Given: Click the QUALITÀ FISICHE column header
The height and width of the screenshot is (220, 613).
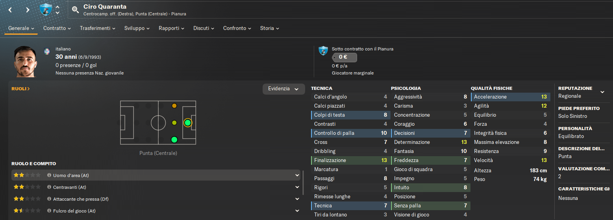Looking at the screenshot, I should (492, 88).
